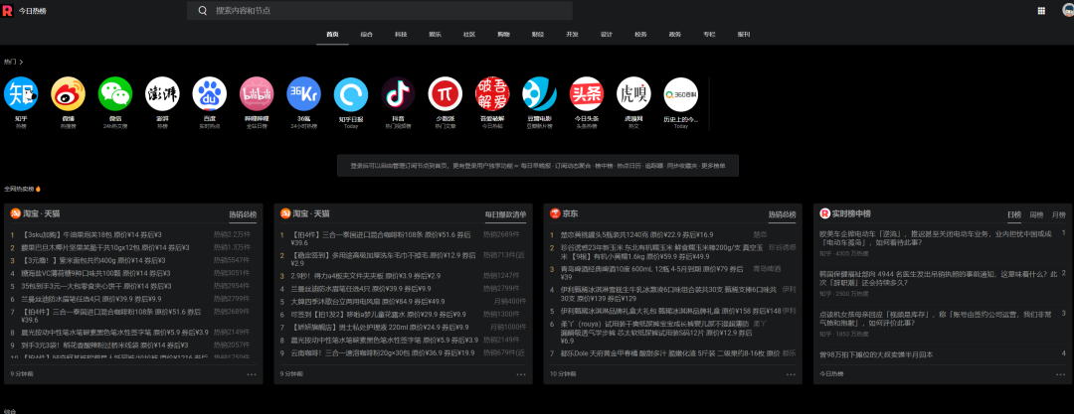Open the 36氪 24-hour hot icon

(304, 93)
